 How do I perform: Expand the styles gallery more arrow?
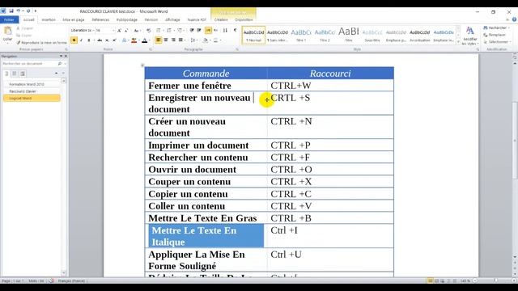(458, 42)
